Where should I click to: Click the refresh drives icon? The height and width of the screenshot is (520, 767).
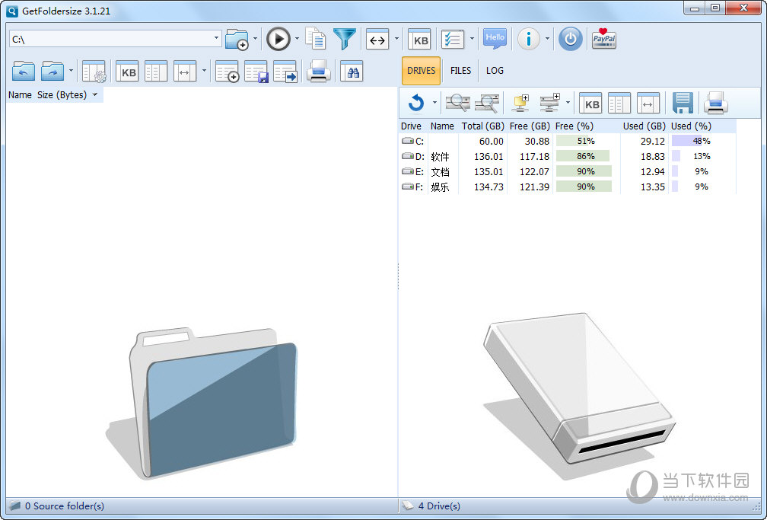pyautogui.click(x=416, y=103)
